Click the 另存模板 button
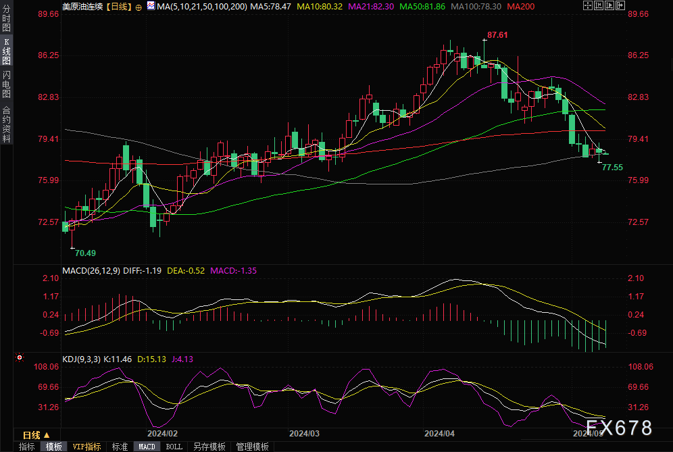The height and width of the screenshot is (452, 673). [x=209, y=447]
